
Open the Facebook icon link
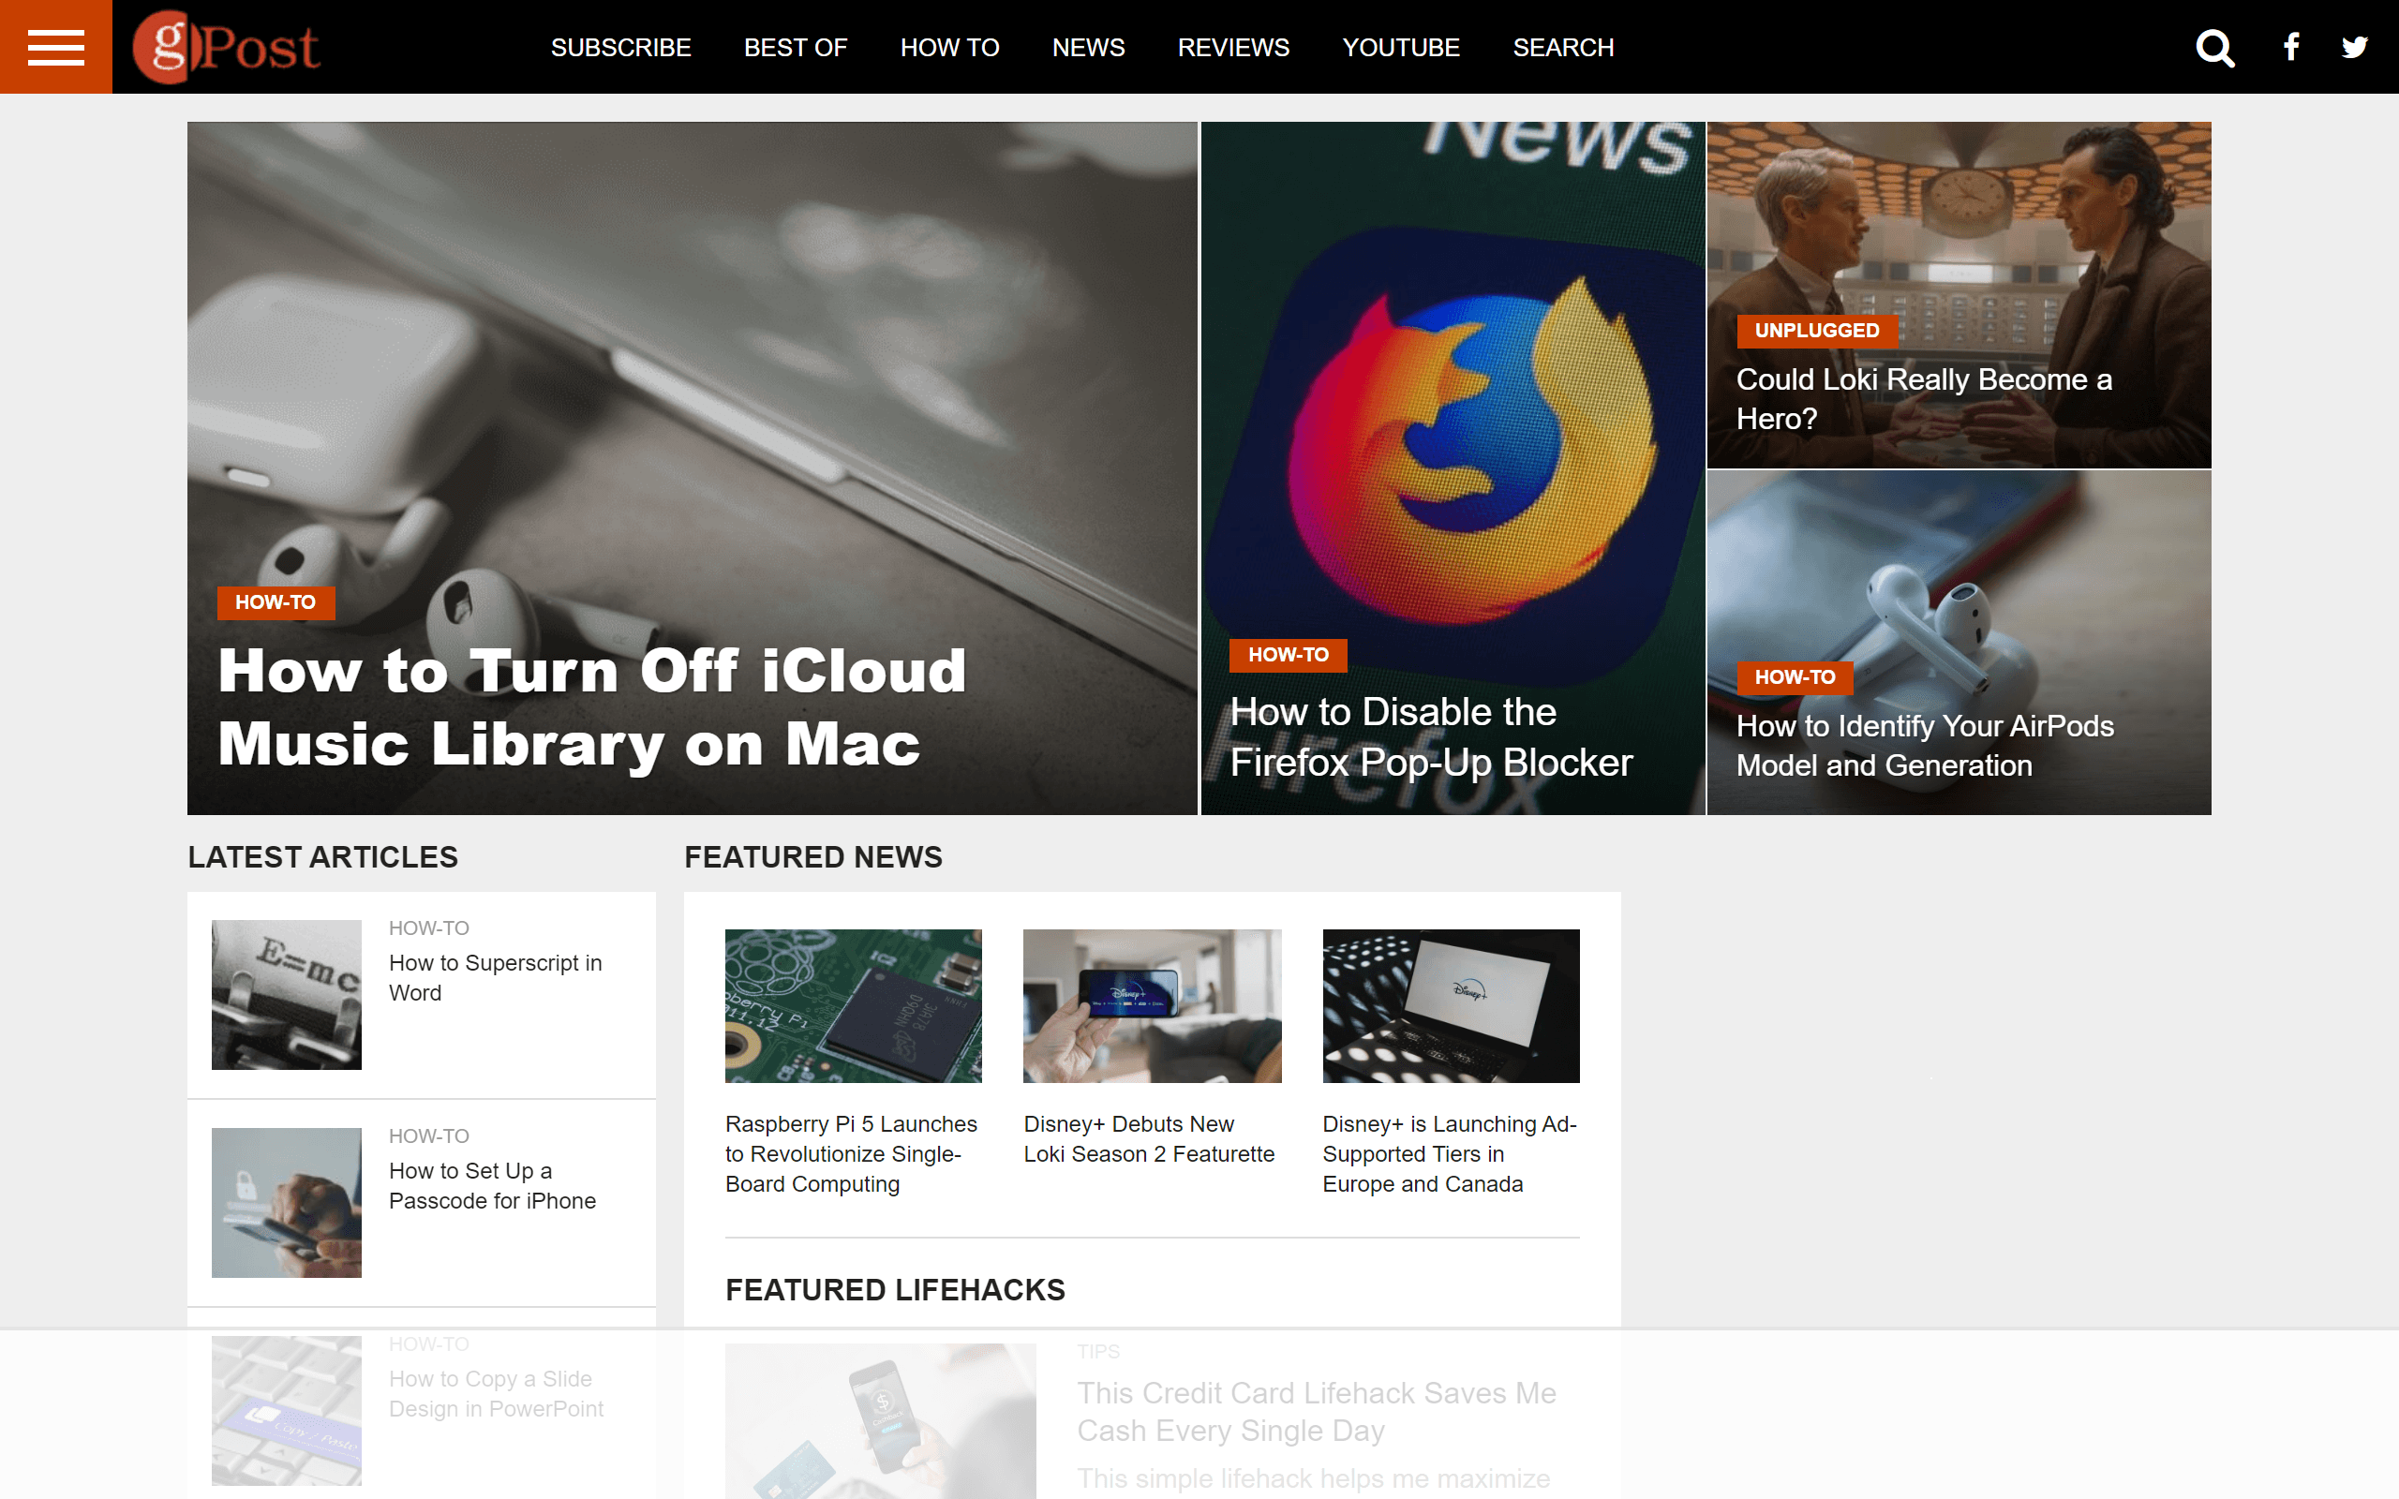point(2291,47)
